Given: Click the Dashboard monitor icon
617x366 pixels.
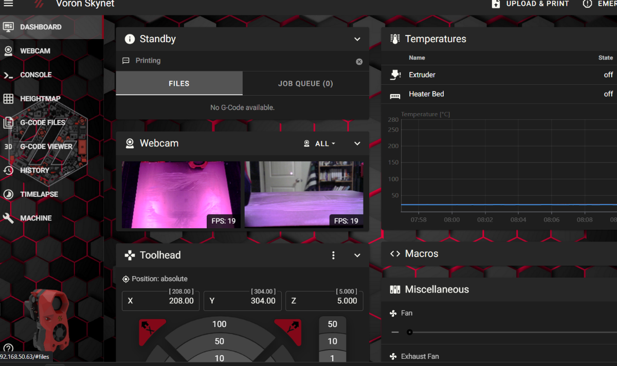Looking at the screenshot, I should [8, 27].
